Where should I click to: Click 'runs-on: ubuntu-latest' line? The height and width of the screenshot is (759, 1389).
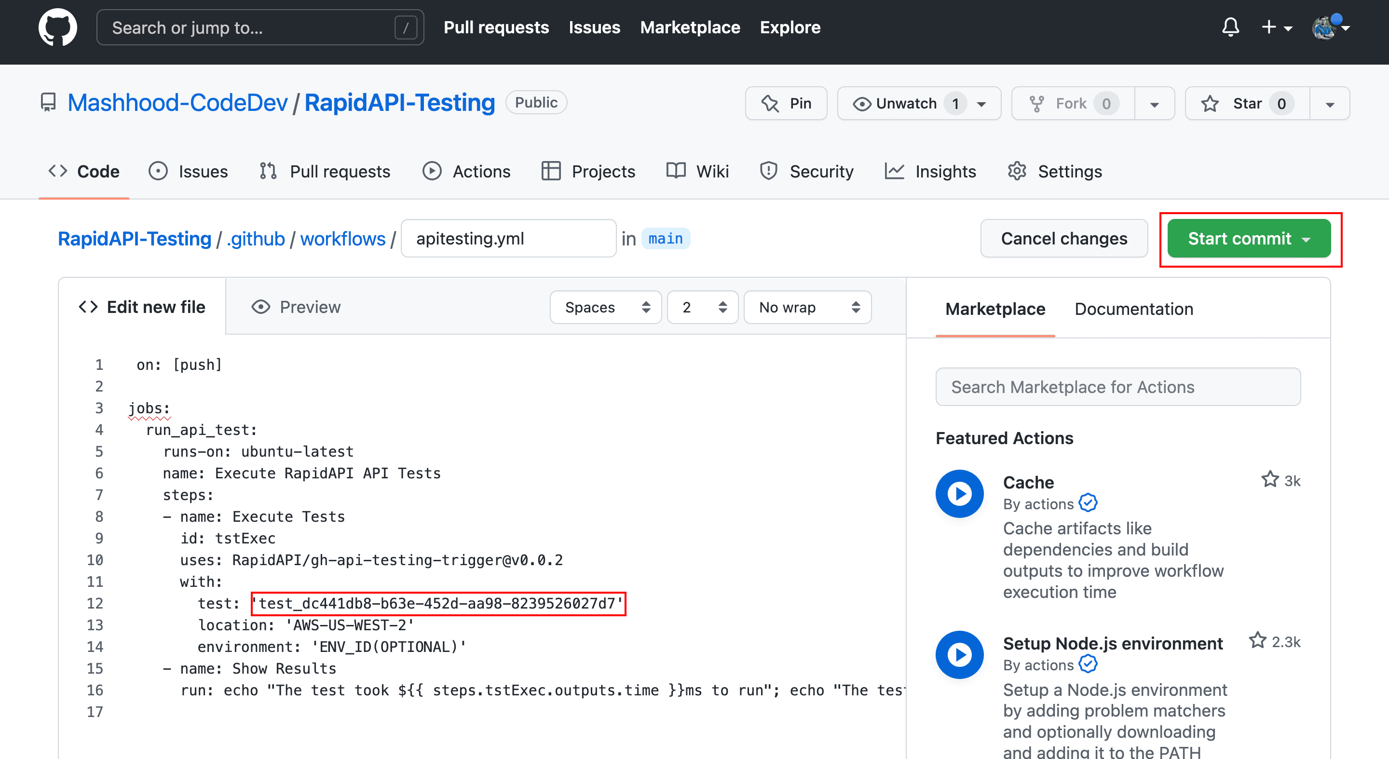click(259, 452)
